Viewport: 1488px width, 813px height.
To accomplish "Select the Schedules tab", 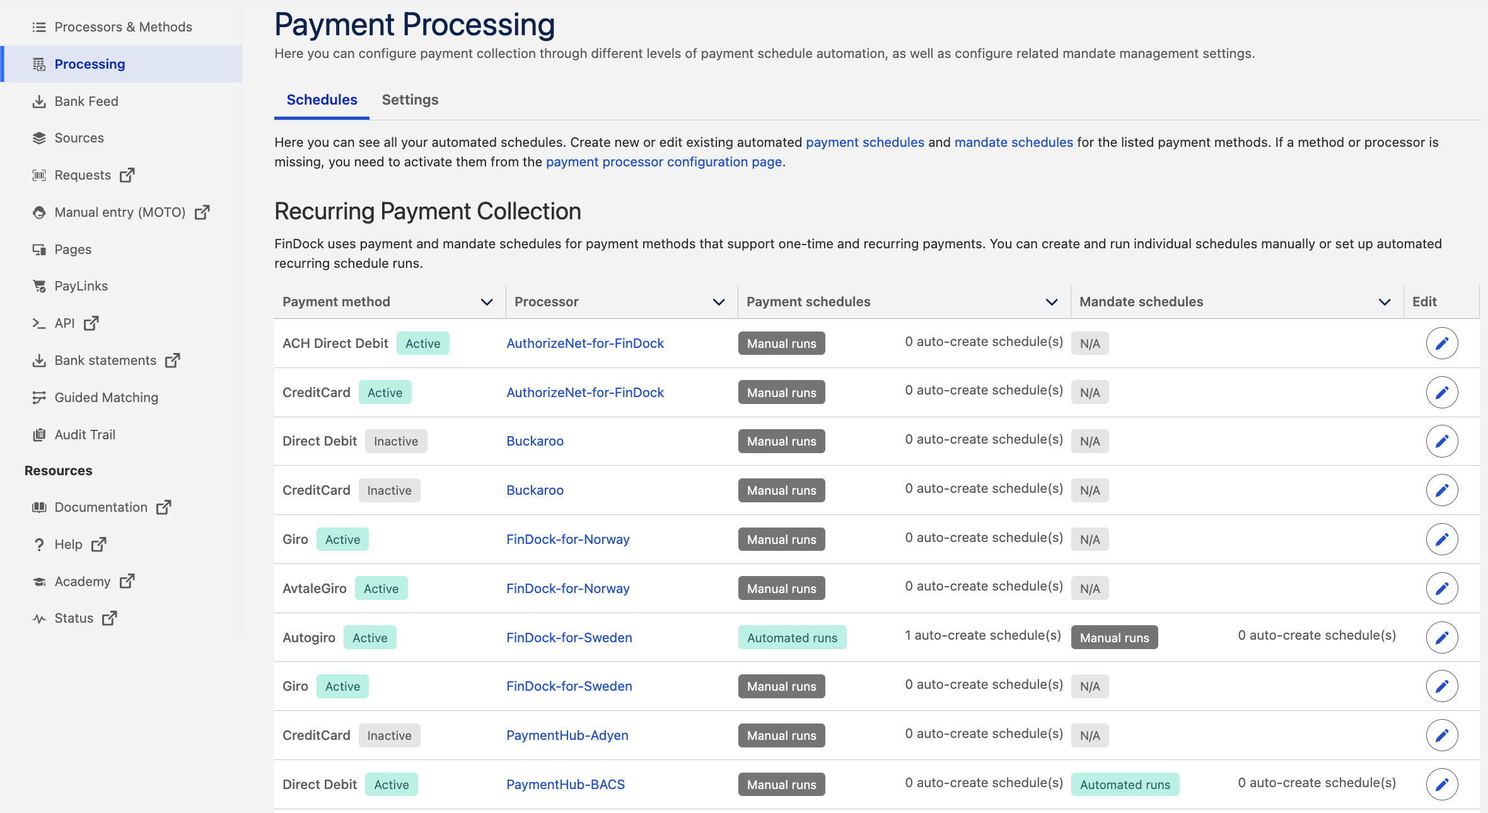I will pos(322,100).
